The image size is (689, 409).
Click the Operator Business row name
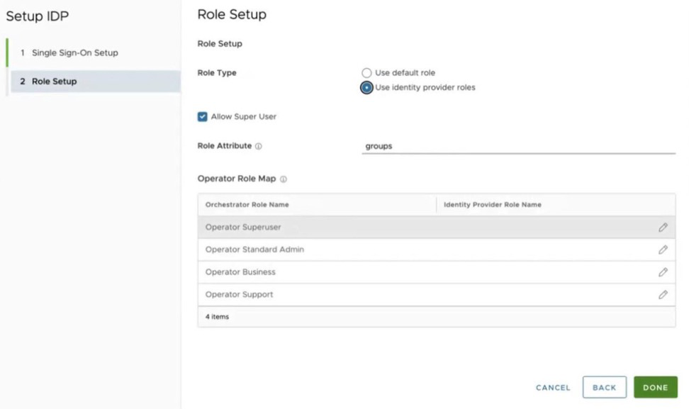(240, 272)
